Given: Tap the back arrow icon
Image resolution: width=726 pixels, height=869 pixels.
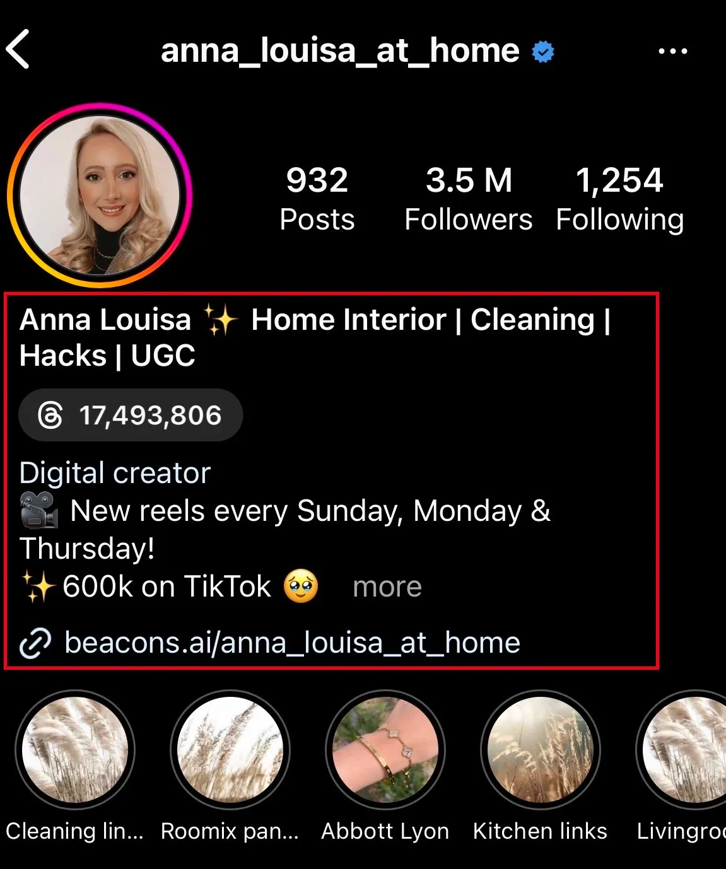Looking at the screenshot, I should pos(18,49).
